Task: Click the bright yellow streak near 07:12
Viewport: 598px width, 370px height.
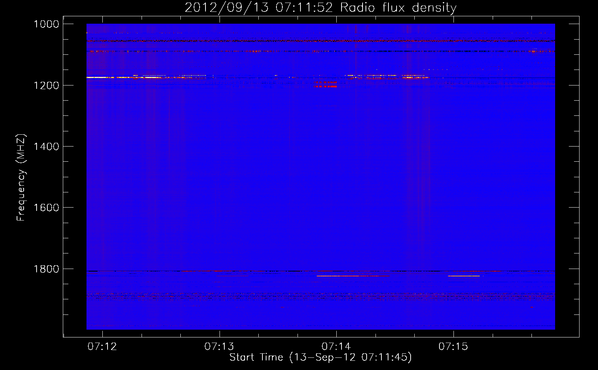Action: coord(97,77)
